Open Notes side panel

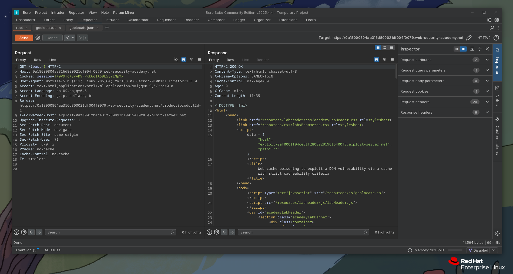click(x=497, y=97)
